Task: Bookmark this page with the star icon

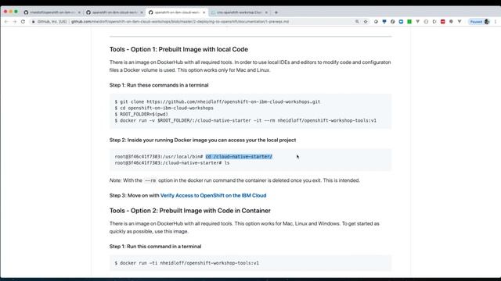Action: coord(366,22)
